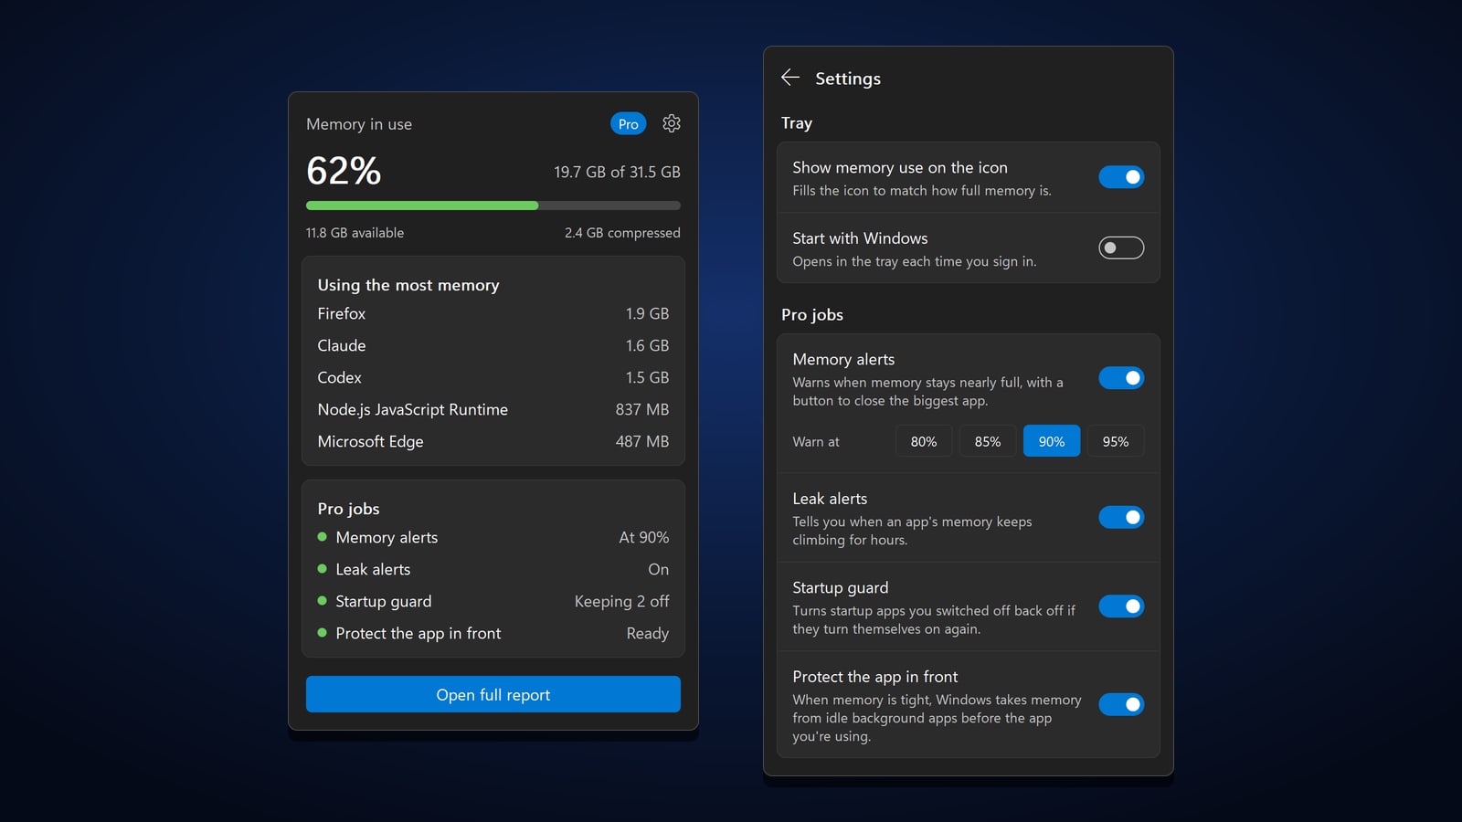Click Startup guard row in widget
This screenshot has width=1462, height=822.
493,601
